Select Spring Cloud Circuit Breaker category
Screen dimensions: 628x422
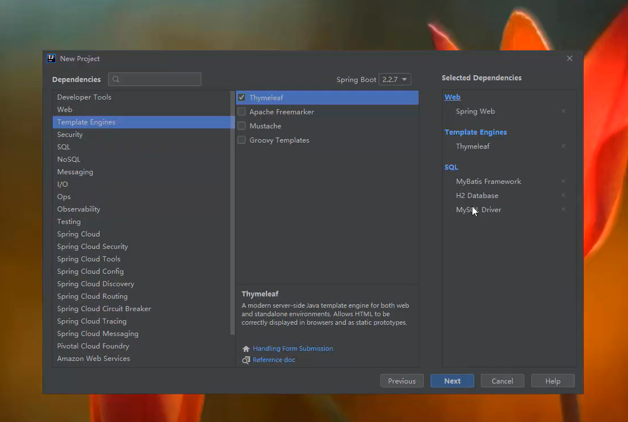142,309
